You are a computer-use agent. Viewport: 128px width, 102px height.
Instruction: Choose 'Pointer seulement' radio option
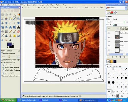pos(3,65)
